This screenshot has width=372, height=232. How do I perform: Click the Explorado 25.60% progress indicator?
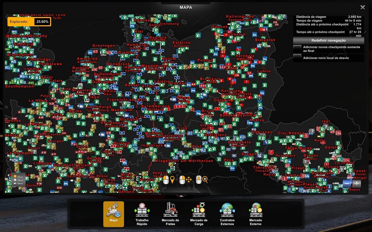(x=29, y=22)
